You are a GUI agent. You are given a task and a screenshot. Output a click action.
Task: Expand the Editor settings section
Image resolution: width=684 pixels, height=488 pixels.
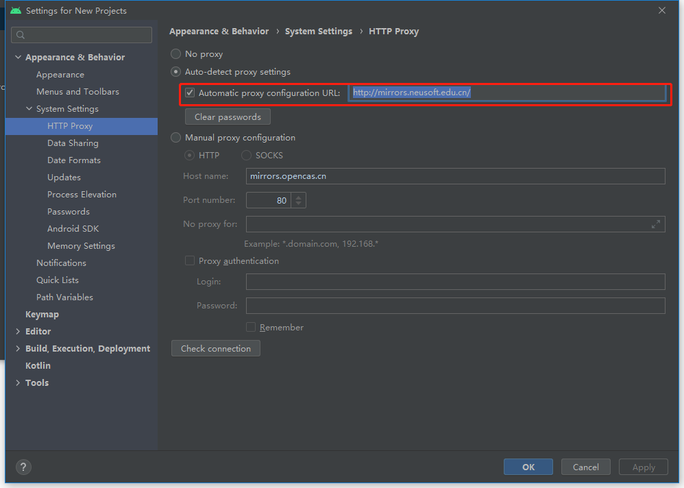(x=18, y=332)
